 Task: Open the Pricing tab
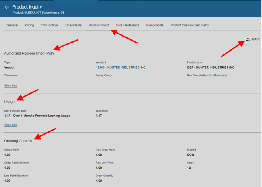(x=29, y=25)
